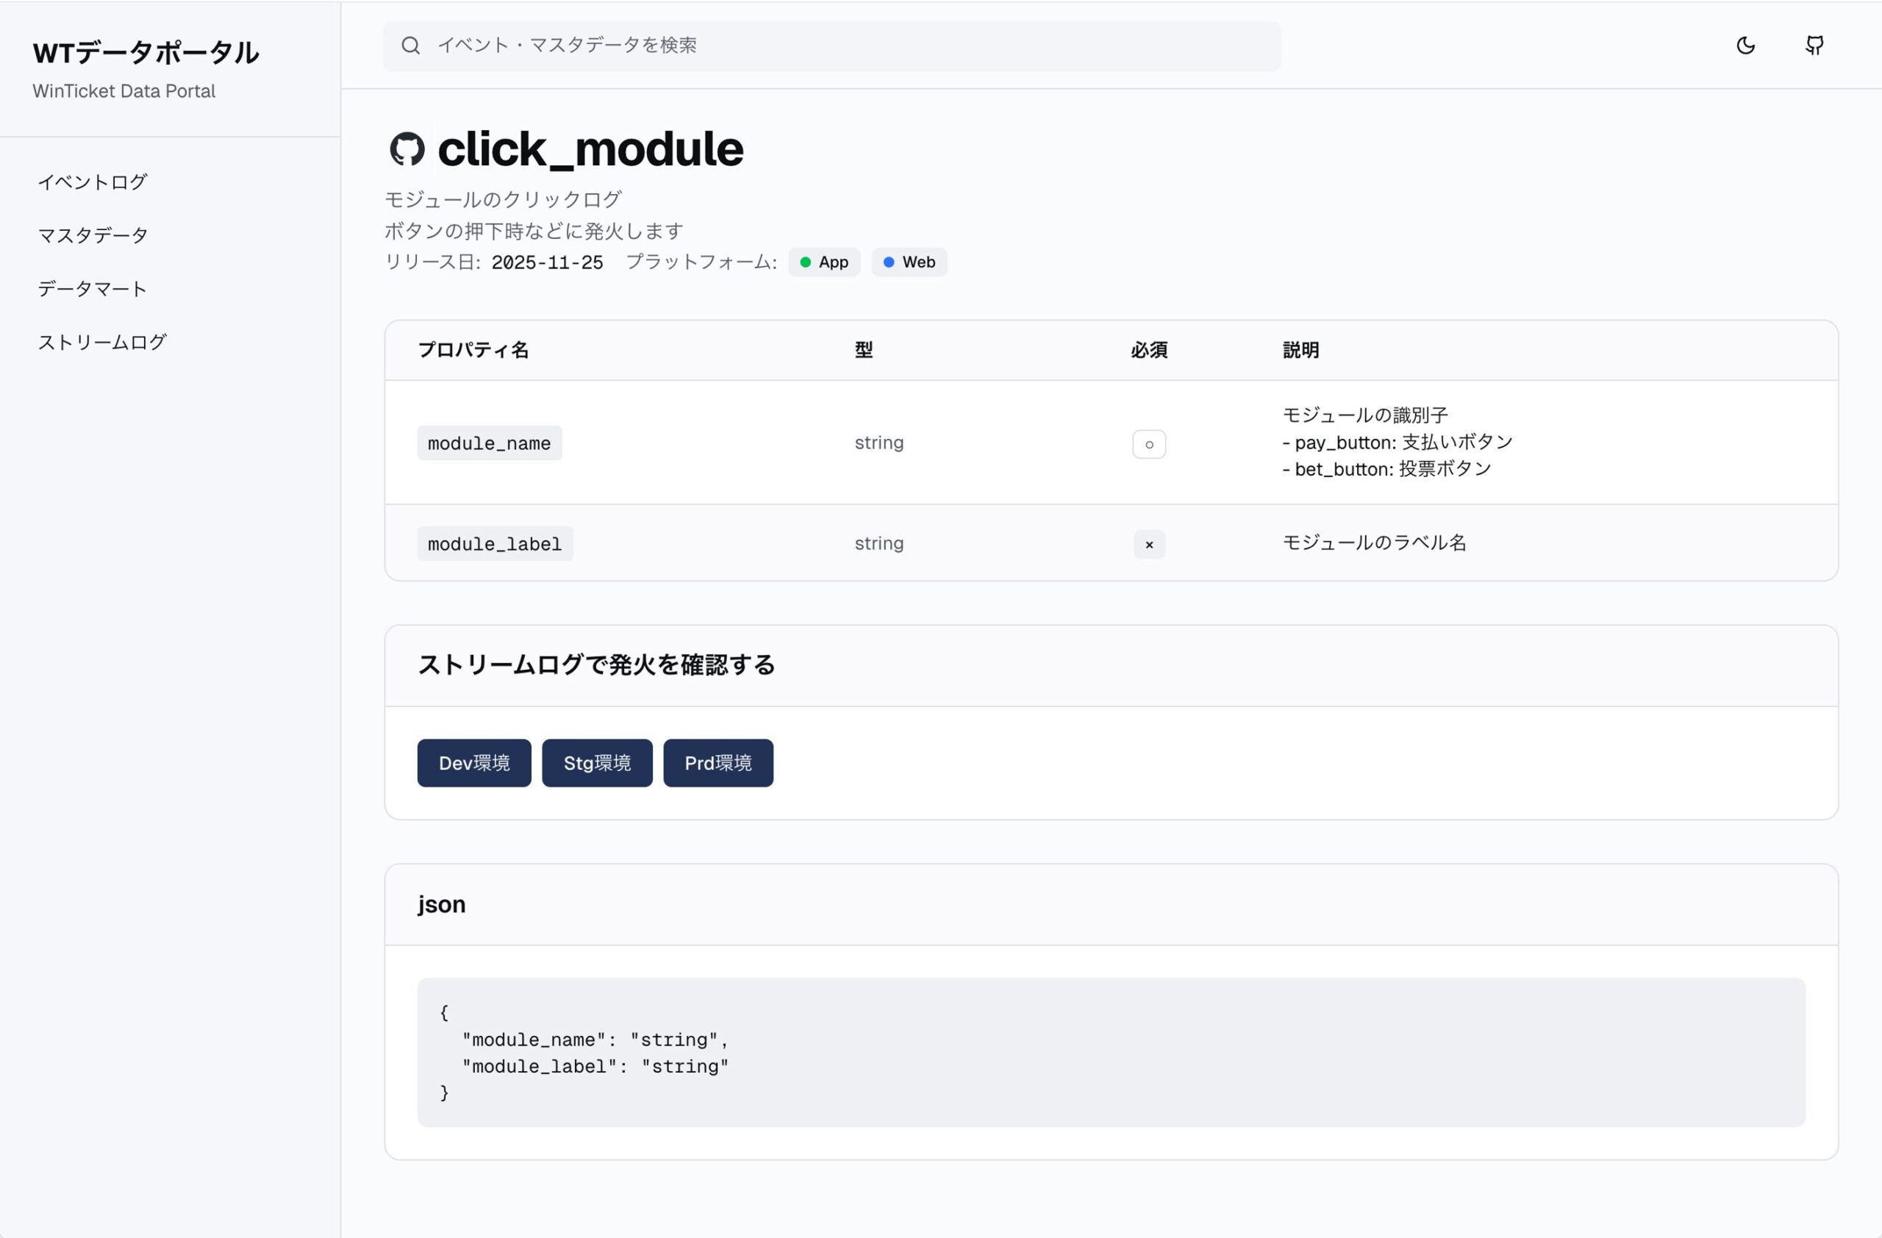Screen dimensions: 1882x1238
Task: Click the Dev環境 button
Action: 473,762
